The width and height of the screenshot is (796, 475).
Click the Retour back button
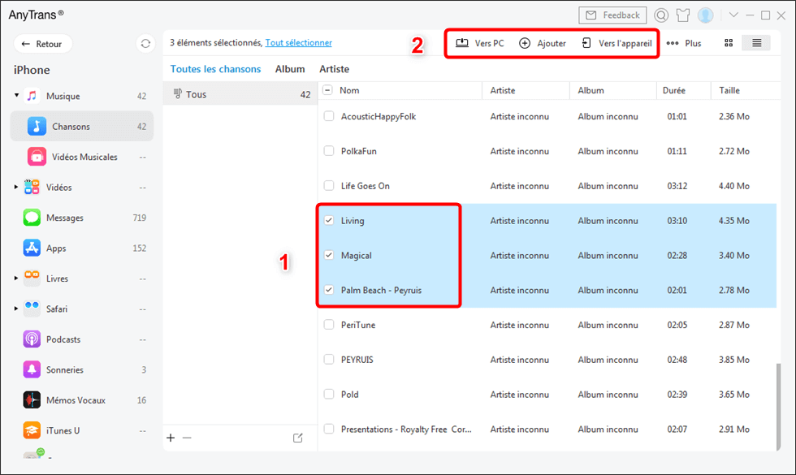click(x=42, y=44)
